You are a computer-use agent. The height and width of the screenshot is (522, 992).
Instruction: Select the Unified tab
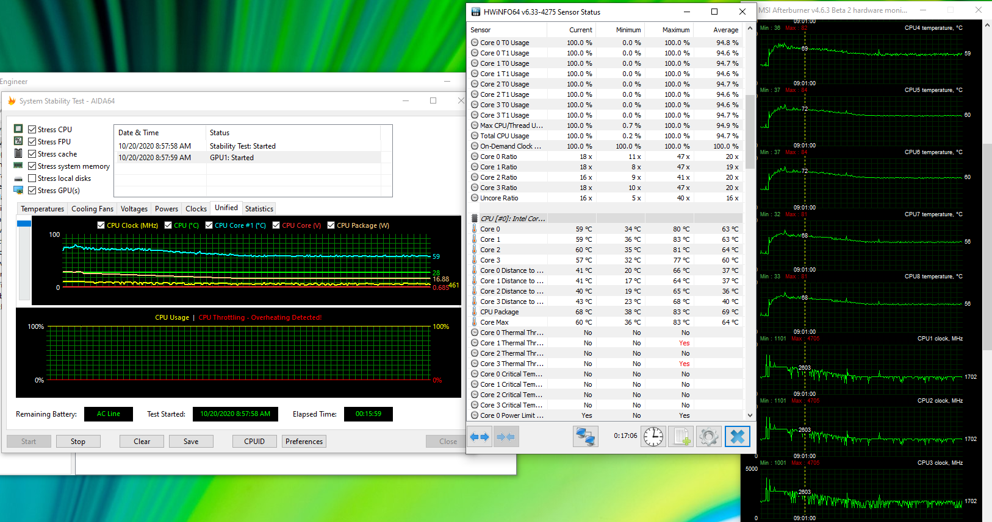pyautogui.click(x=226, y=208)
